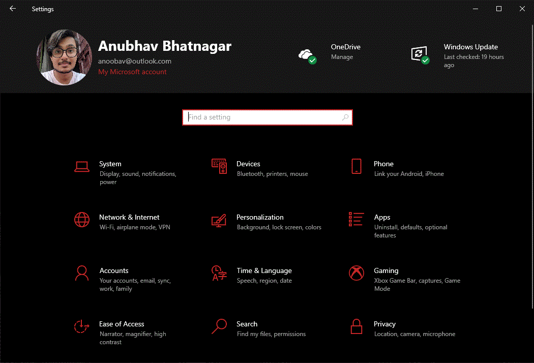
Task: Click Anubhav Bhatnagar's profile picture
Action: (x=64, y=56)
